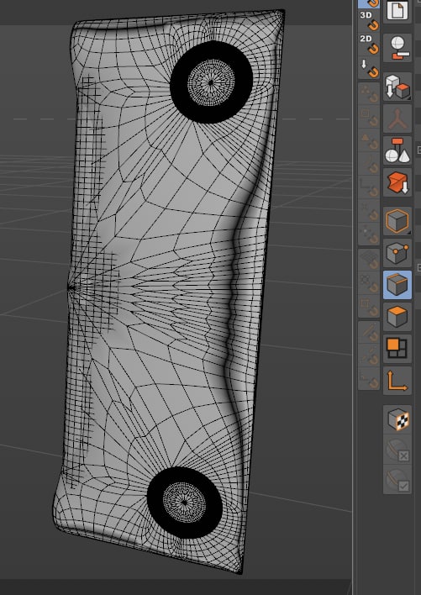Screen dimensions: 421x595
Task: Click the sphere with orange label icon
Action: click(x=397, y=49)
